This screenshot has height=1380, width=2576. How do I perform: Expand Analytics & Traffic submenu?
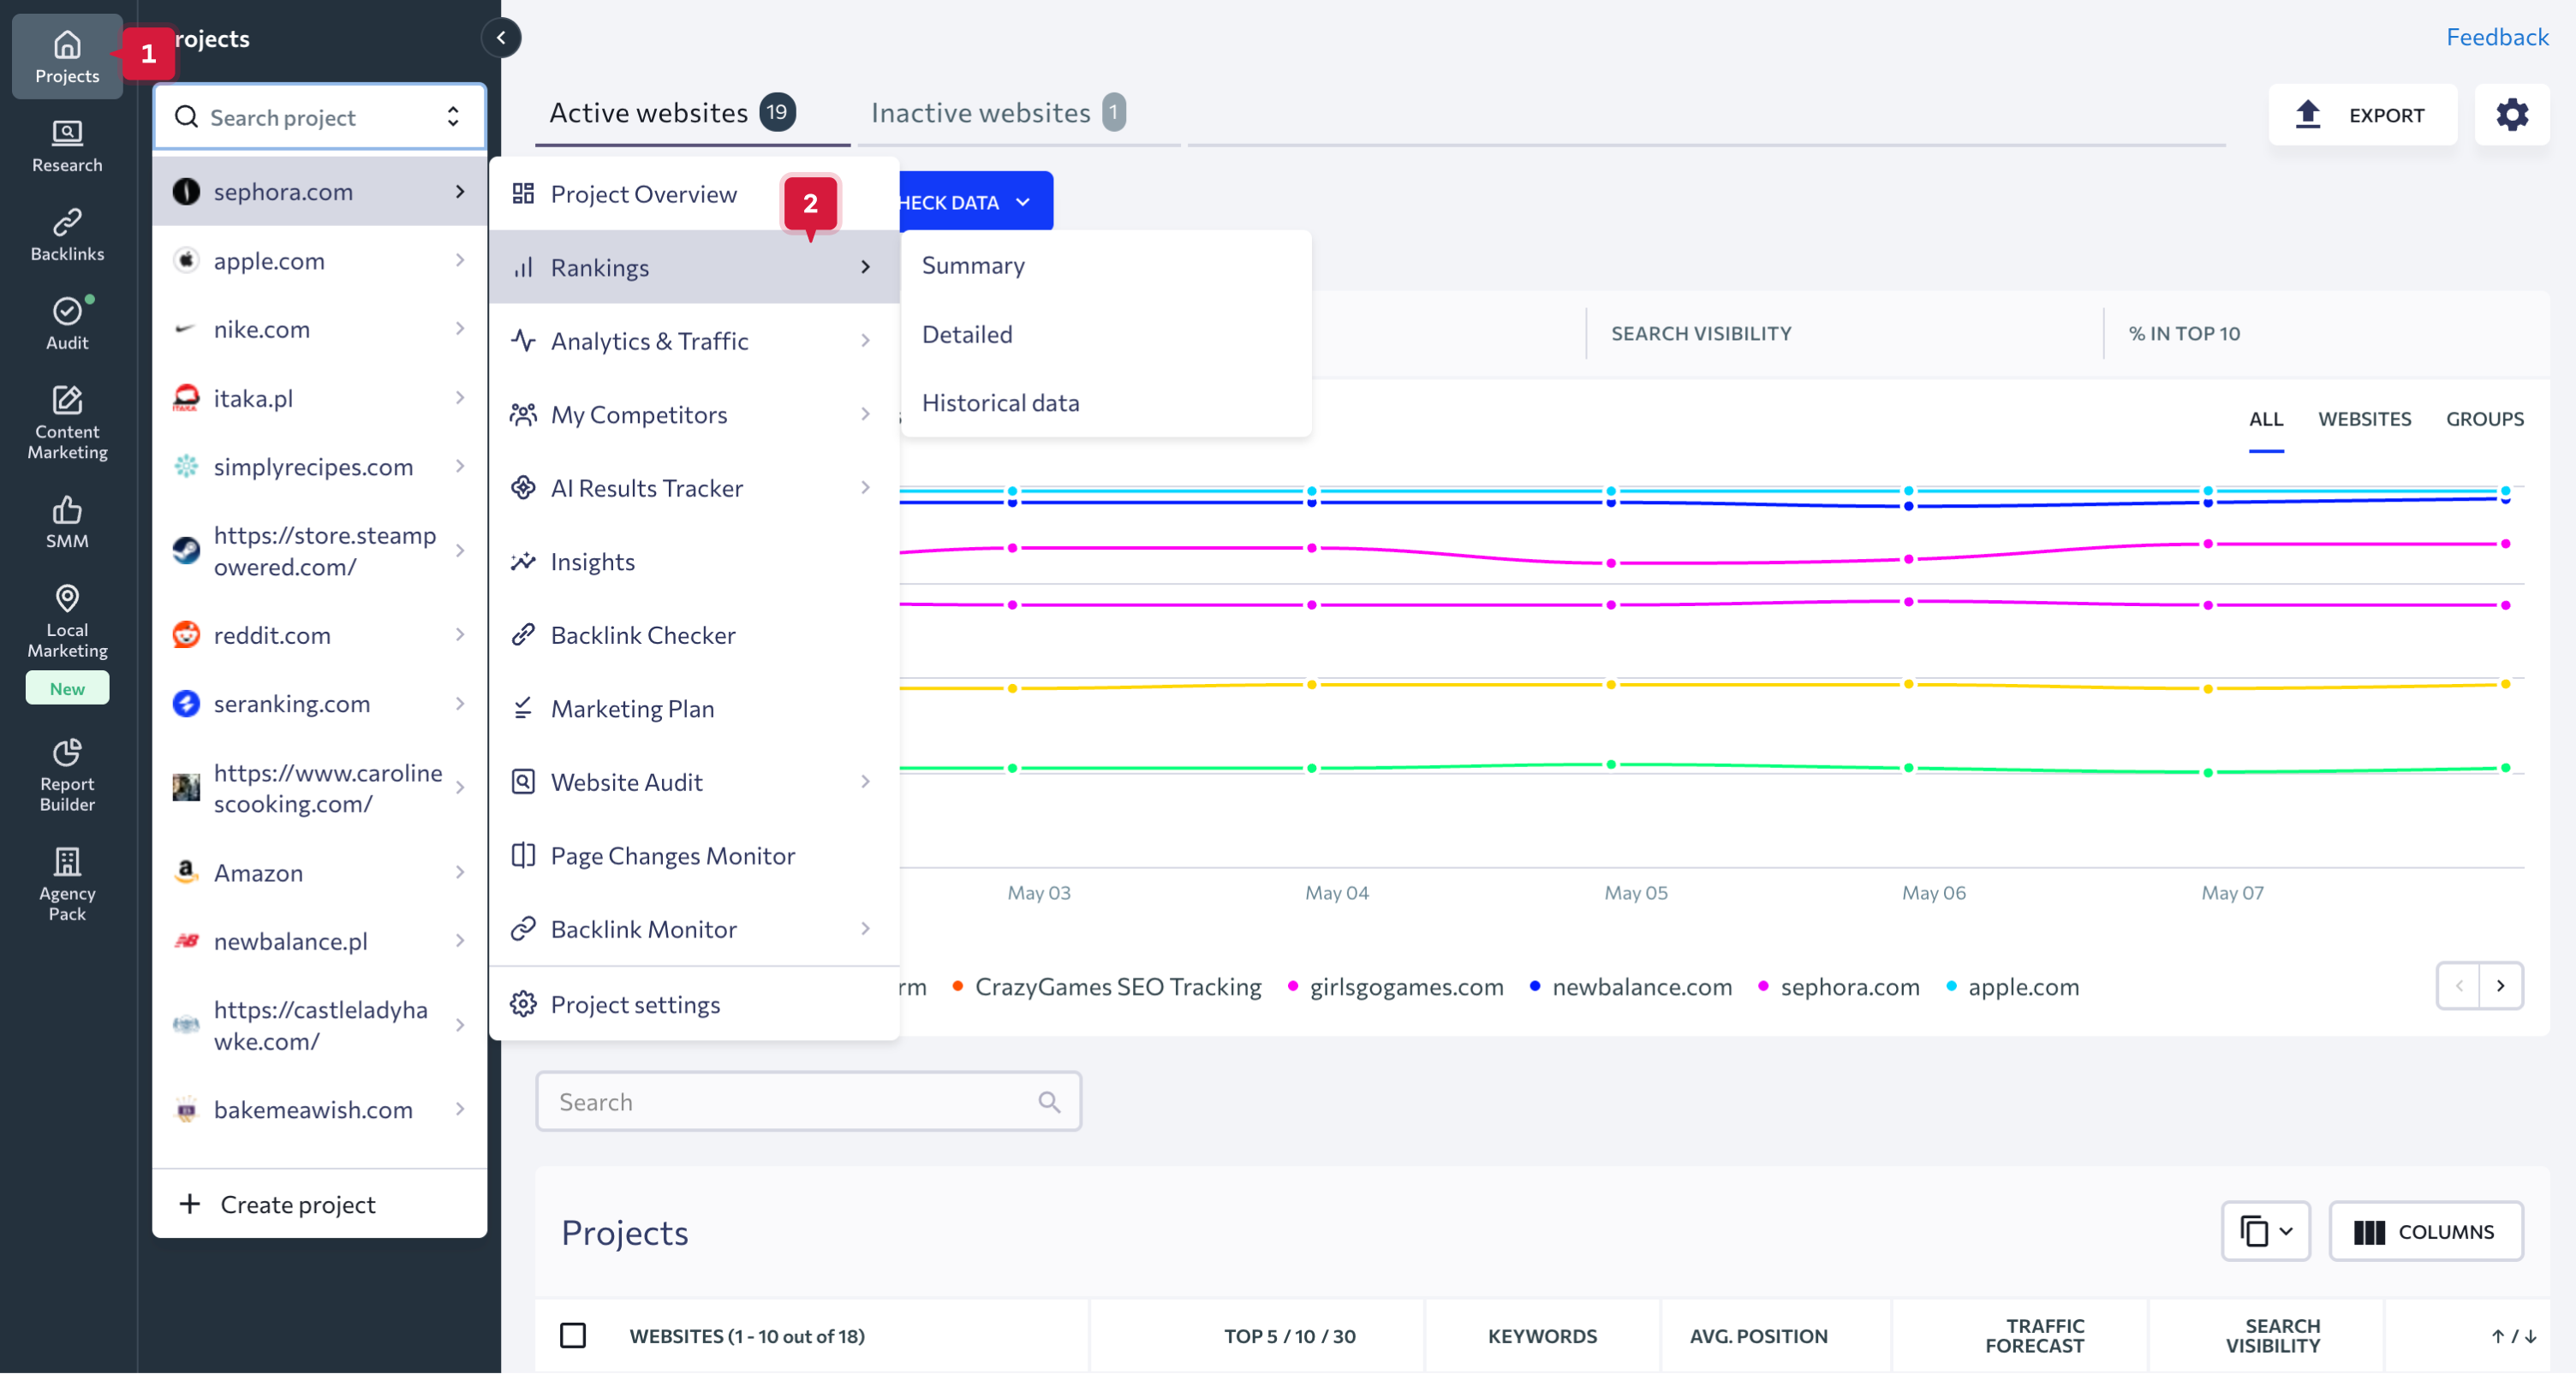click(x=694, y=341)
